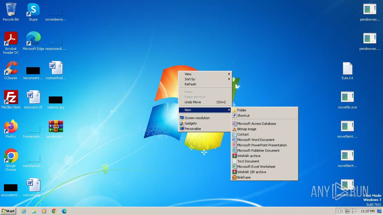The image size is (383, 215).
Task: Create a new Microsoft Publisher Document
Action: click(x=265, y=150)
